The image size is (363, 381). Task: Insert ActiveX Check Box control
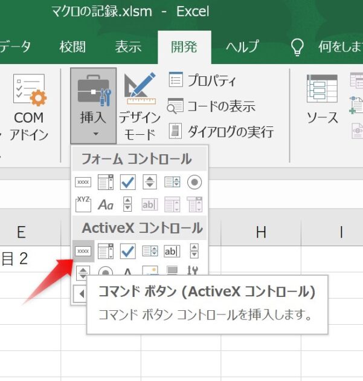(128, 251)
